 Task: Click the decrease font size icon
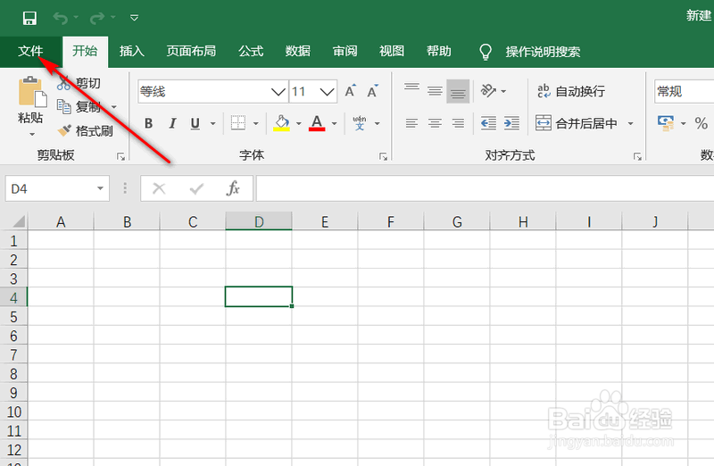click(x=372, y=91)
